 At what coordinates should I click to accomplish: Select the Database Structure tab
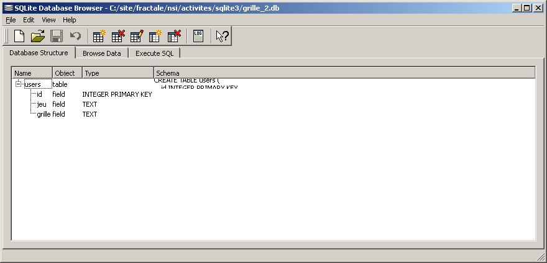tap(39, 53)
